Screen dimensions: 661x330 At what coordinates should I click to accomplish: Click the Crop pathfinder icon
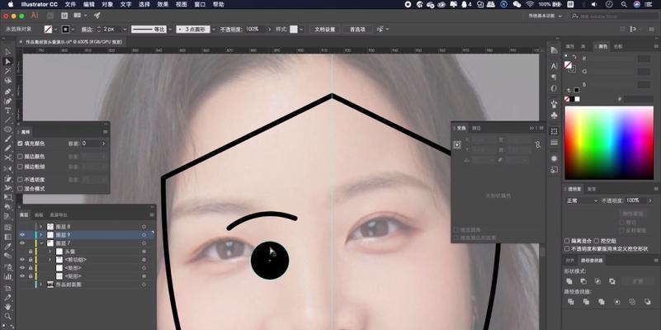pos(616,302)
